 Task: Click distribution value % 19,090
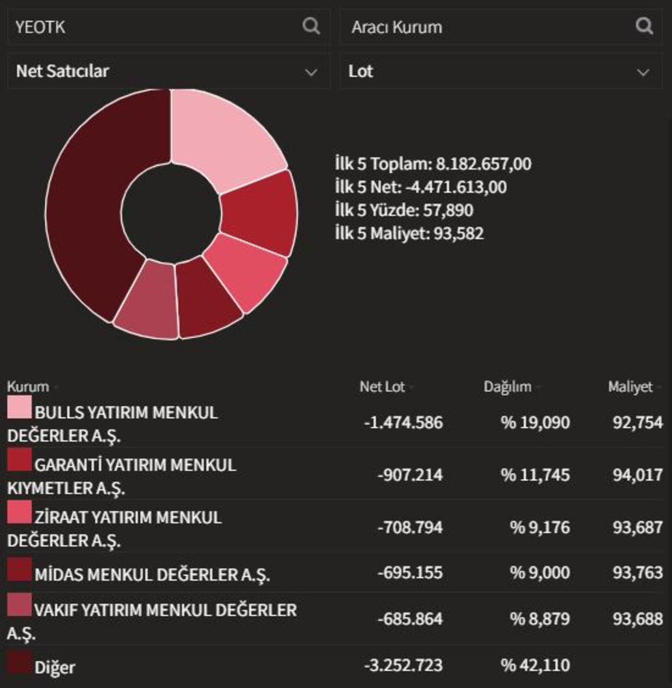pyautogui.click(x=535, y=422)
